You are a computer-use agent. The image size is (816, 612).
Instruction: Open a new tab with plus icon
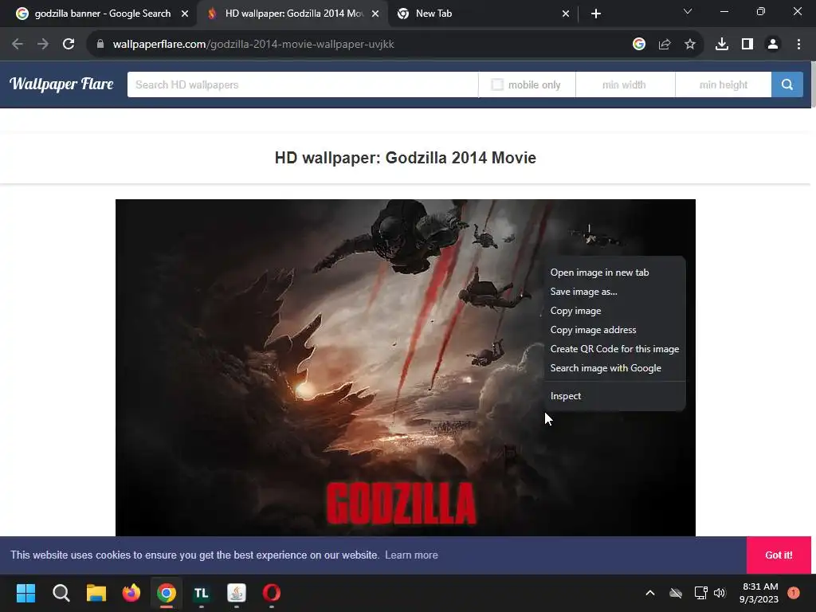(x=596, y=14)
